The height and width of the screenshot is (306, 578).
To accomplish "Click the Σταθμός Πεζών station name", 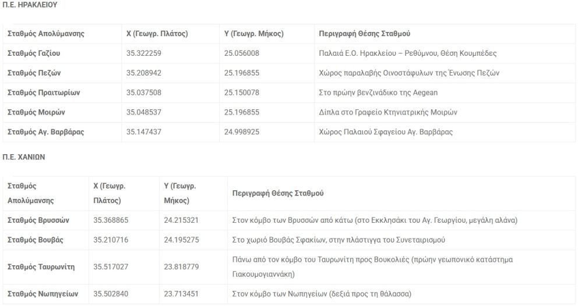I will click(x=34, y=73).
